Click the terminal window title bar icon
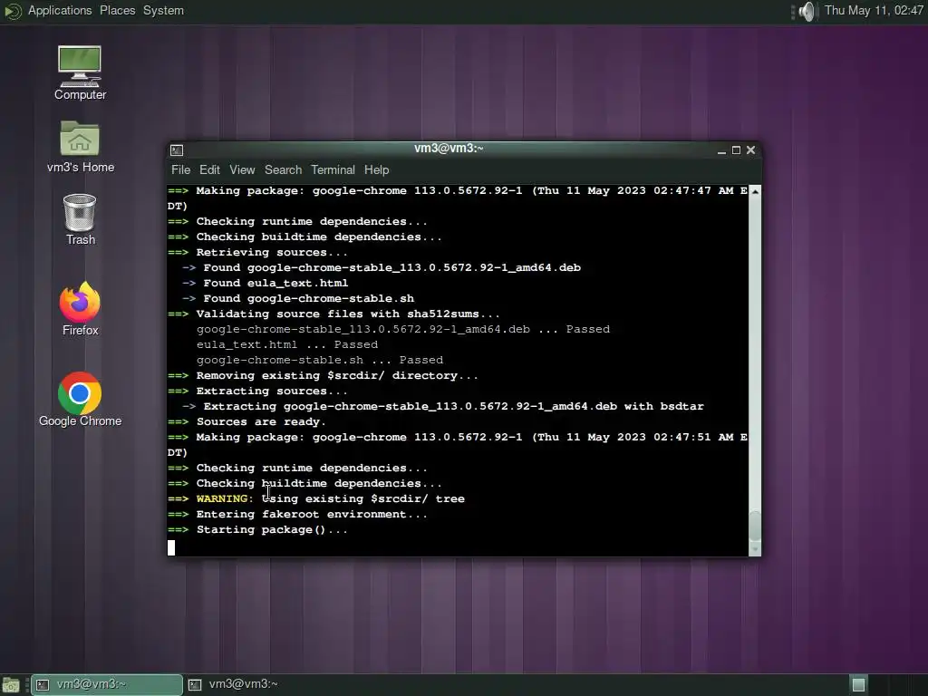Image resolution: width=928 pixels, height=696 pixels. 177,150
